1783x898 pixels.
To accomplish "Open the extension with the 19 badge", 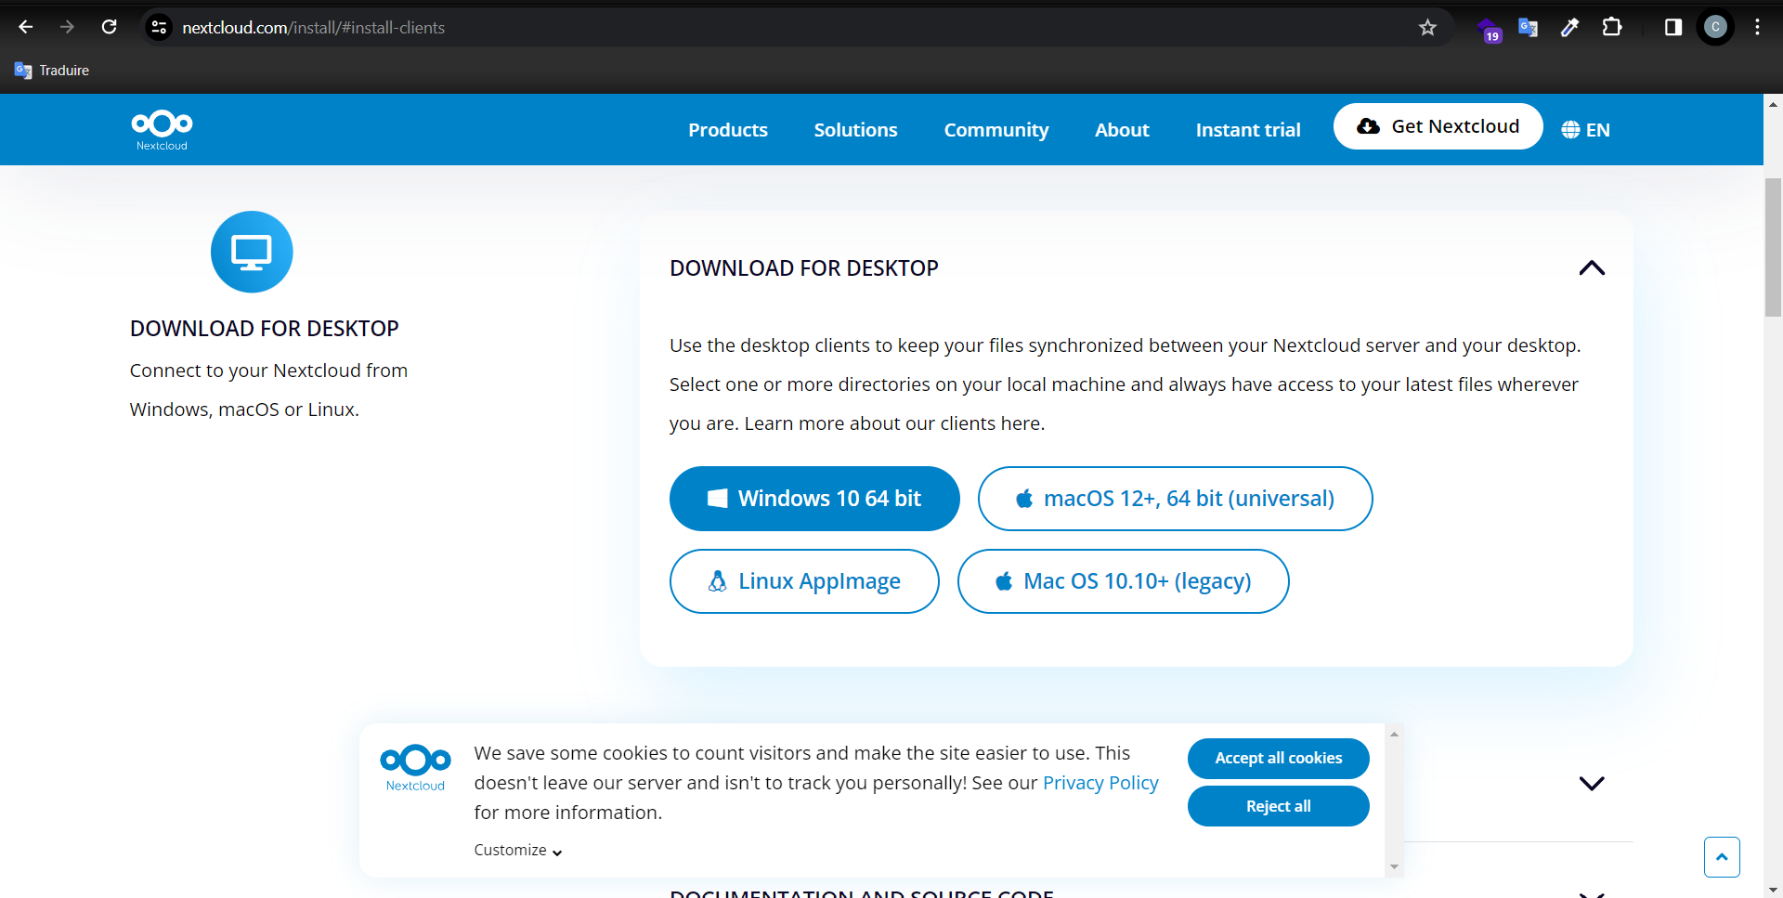I will coord(1488,29).
